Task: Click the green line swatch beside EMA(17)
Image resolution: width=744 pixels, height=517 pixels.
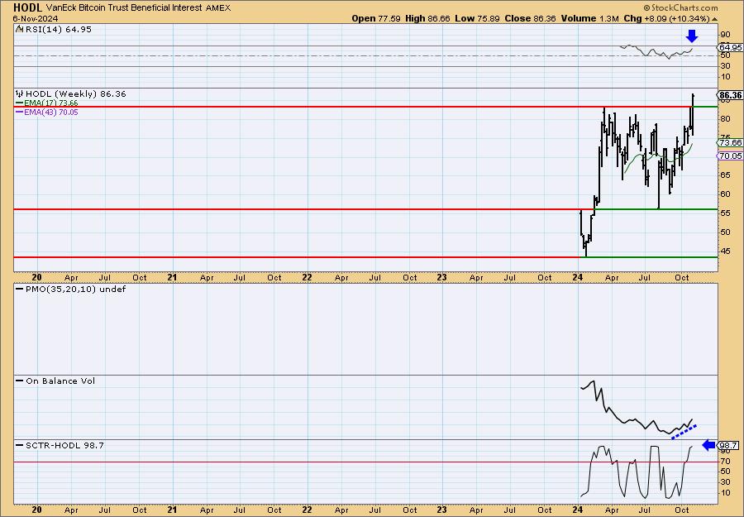Action: click(x=20, y=103)
